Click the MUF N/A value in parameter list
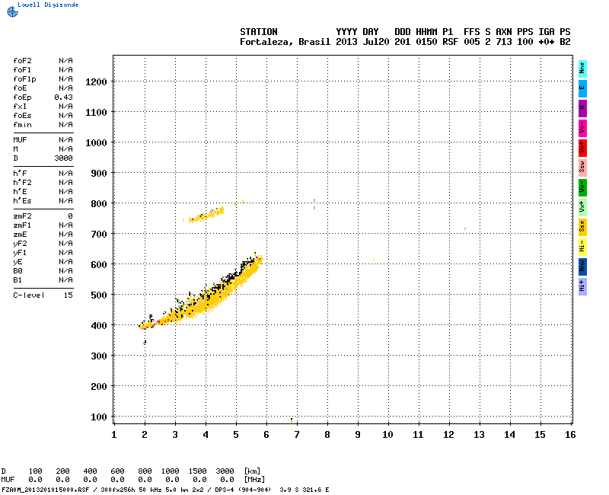 tap(65, 140)
